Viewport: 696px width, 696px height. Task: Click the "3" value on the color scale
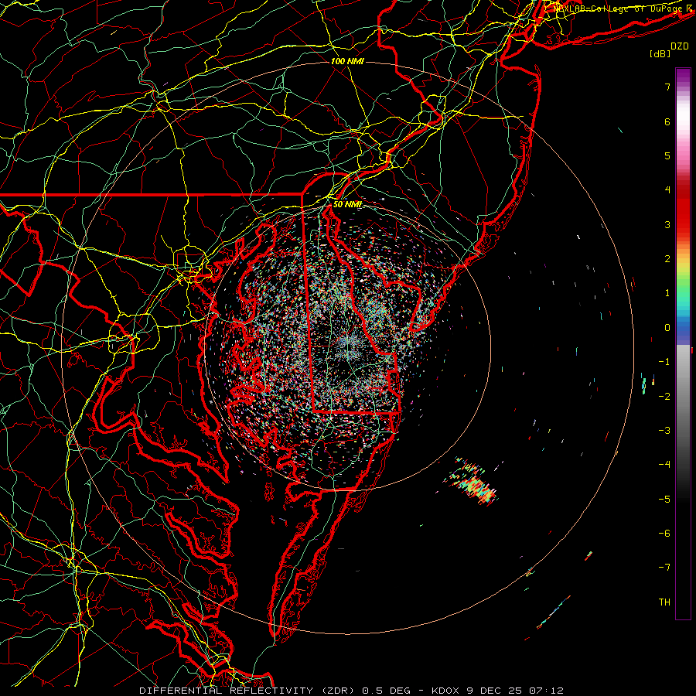(667, 224)
